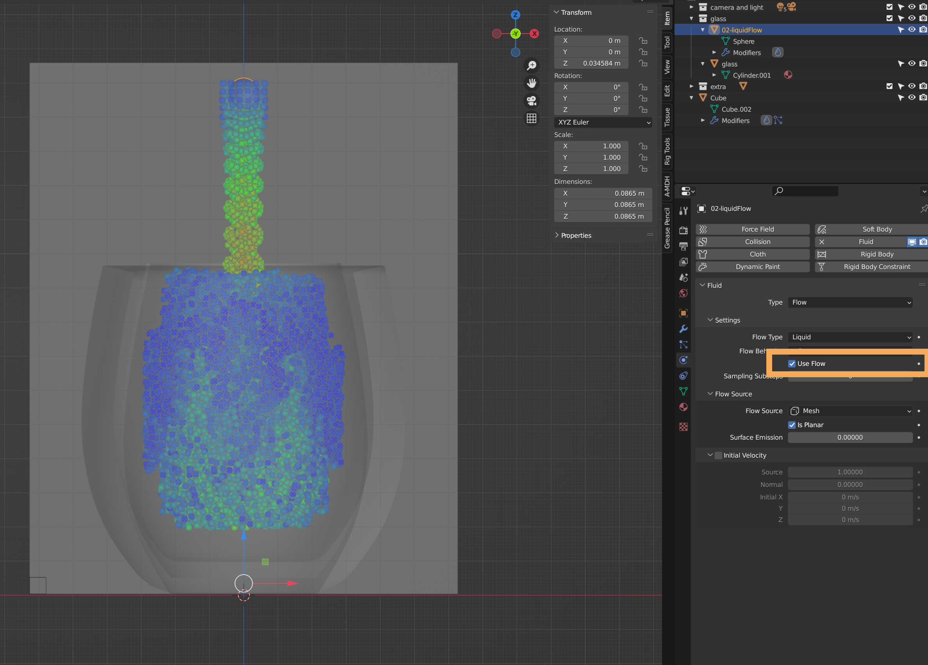
Task: Open the Rig Tools sidebar tab
Action: tap(667, 151)
